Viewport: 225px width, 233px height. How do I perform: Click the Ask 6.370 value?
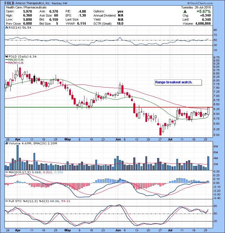(x=54, y=12)
